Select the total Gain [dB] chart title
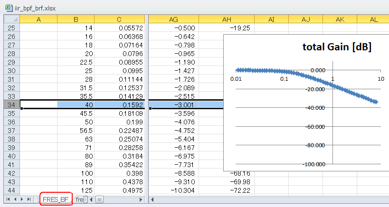Viewport: 389px width, 207px height. tap(337, 47)
